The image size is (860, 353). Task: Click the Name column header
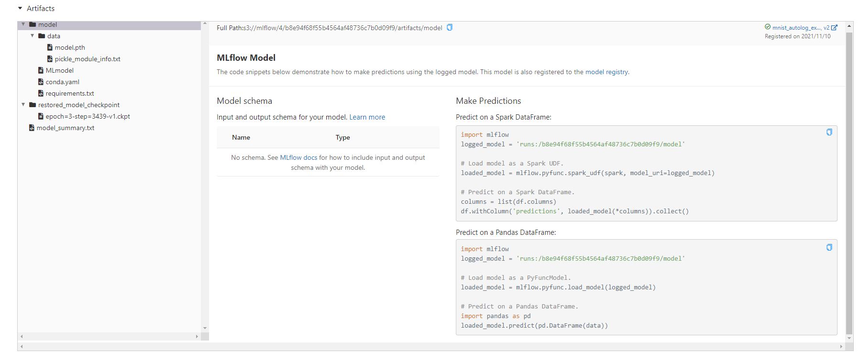(241, 137)
